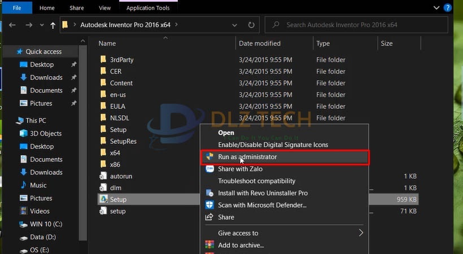The width and height of the screenshot is (463, 254).
Task: Select the 3rdParty folder icon
Action: point(103,59)
